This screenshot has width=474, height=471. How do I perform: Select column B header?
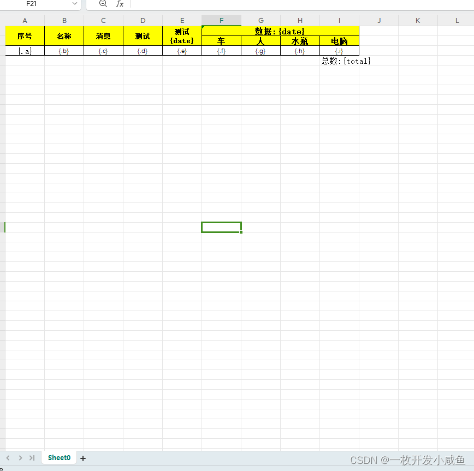64,21
